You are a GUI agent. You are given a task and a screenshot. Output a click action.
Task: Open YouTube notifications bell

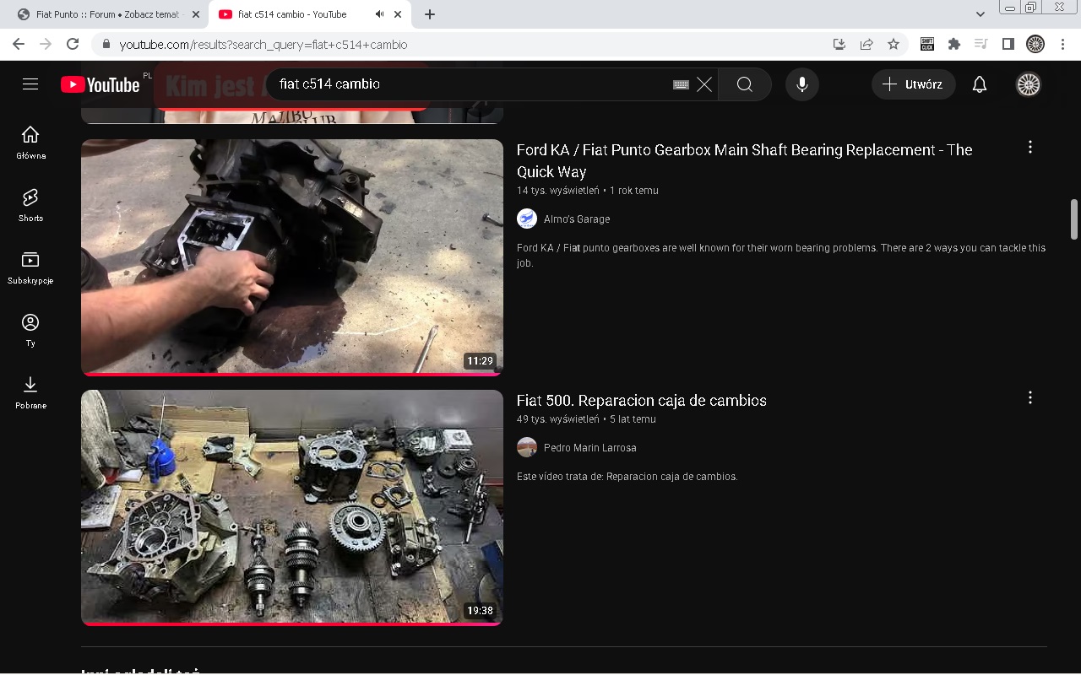pyautogui.click(x=979, y=84)
